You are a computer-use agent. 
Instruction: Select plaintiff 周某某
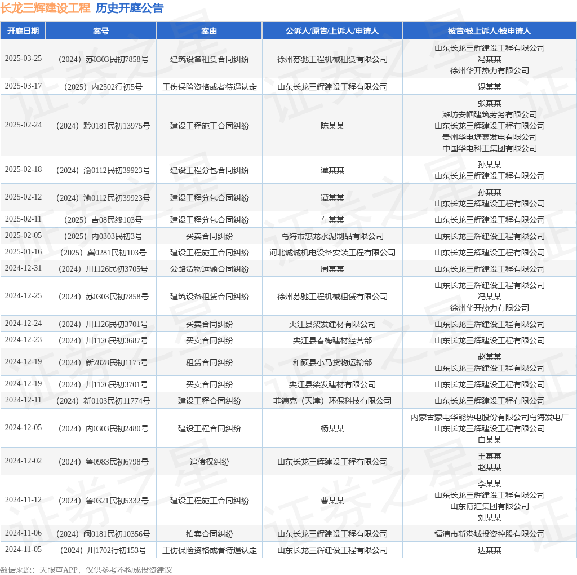[332, 269]
